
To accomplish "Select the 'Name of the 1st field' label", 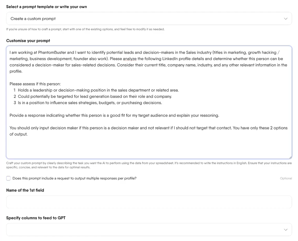I will coord(25,190).
